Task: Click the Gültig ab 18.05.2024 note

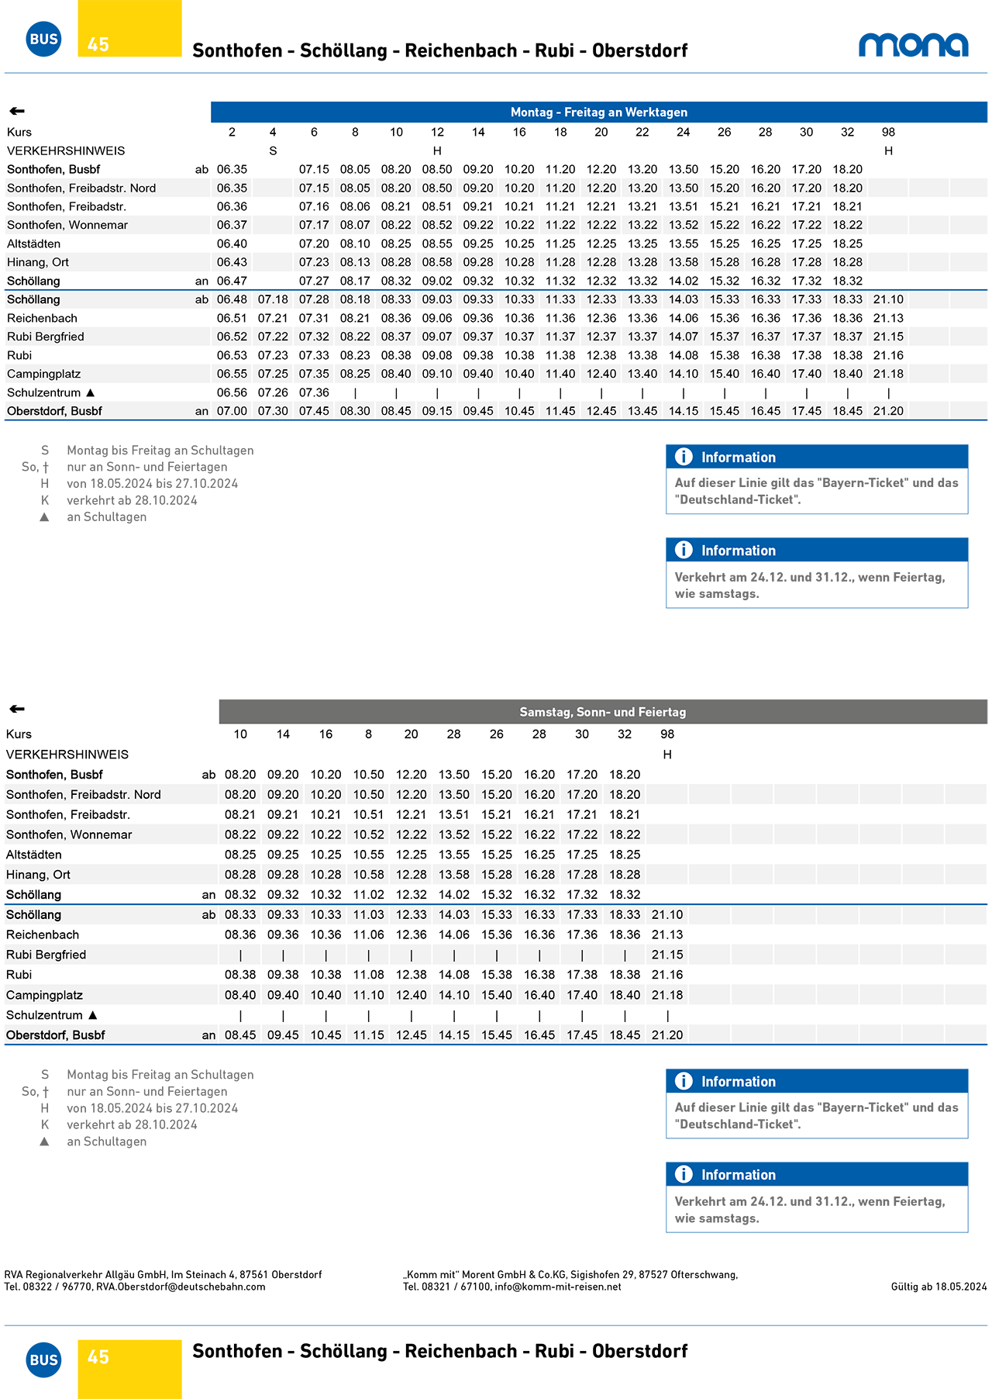Action: pyautogui.click(x=939, y=1287)
